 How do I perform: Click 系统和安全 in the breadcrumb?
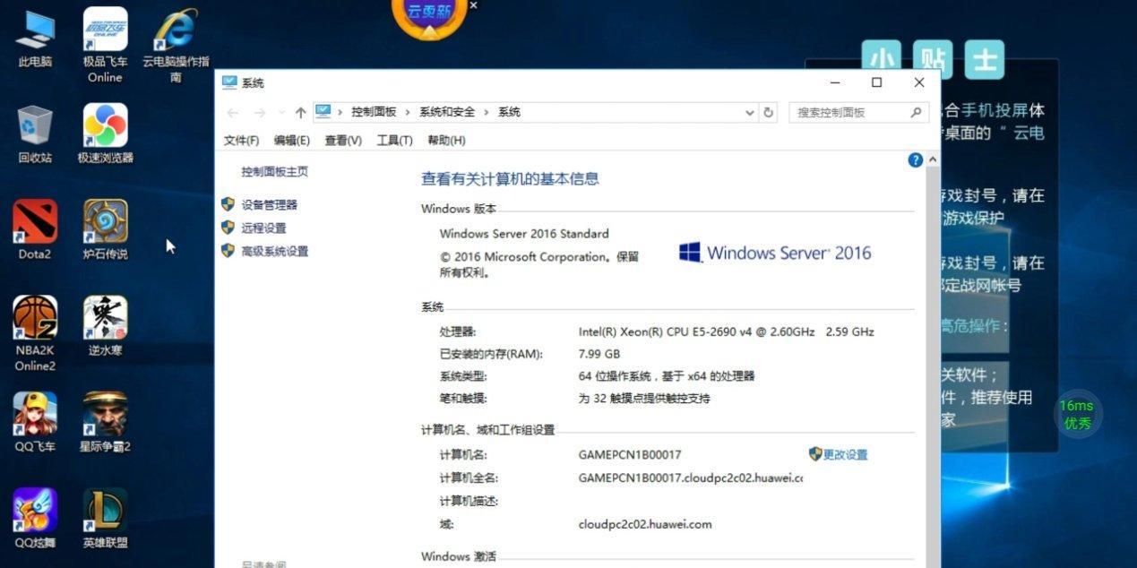click(x=447, y=113)
